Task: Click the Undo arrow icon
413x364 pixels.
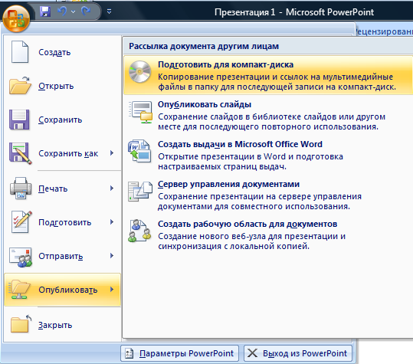Action: 62,11
